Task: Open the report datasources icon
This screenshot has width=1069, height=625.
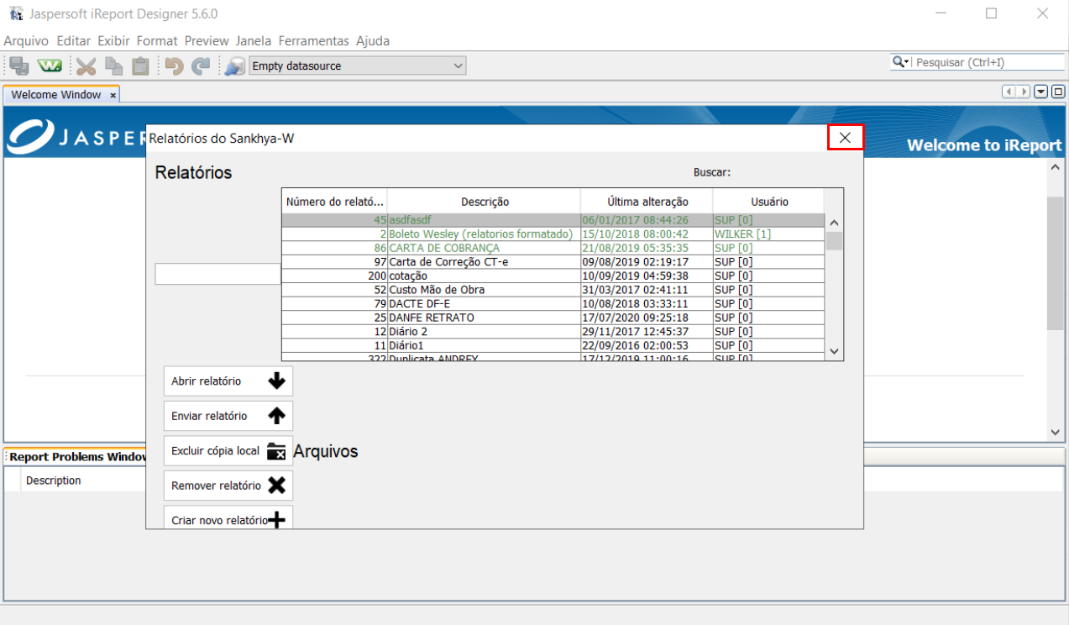Action: (x=235, y=66)
